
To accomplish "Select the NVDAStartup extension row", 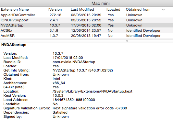I will (x=86, y=25).
